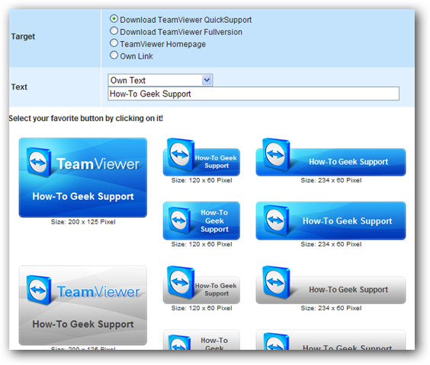Select the large gray TeamViewer 200 x 125 button

coord(83,306)
